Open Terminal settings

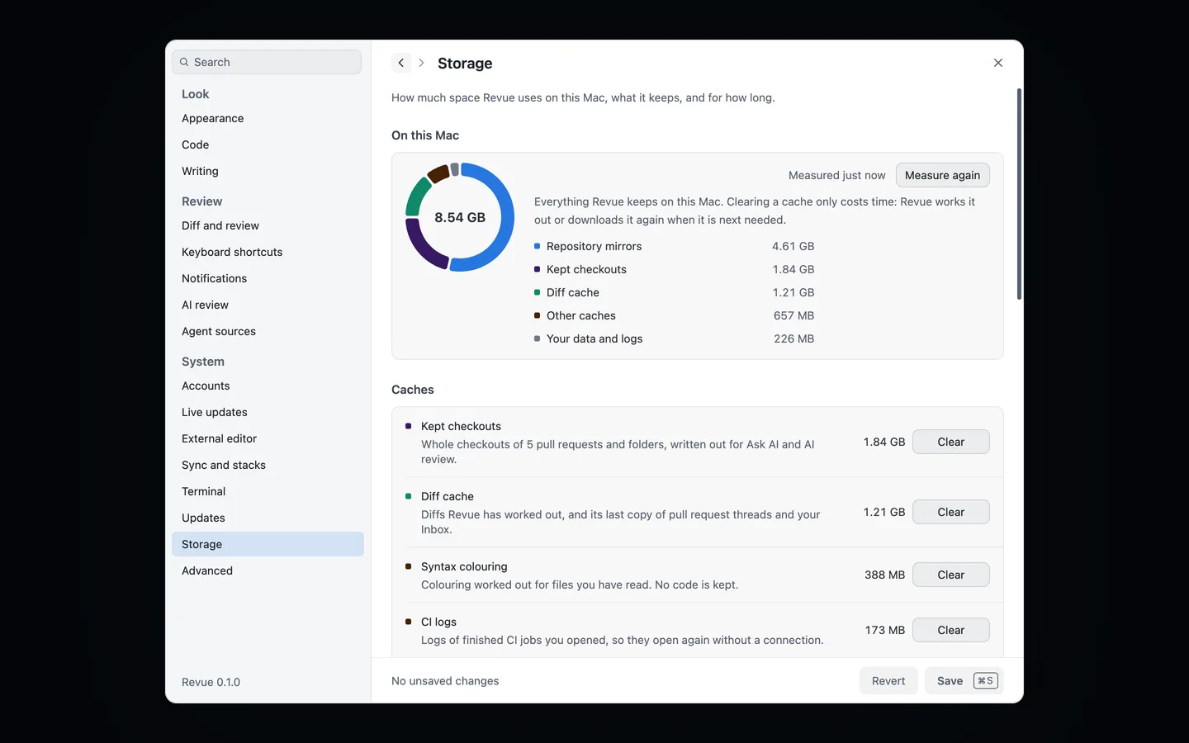pos(268,491)
